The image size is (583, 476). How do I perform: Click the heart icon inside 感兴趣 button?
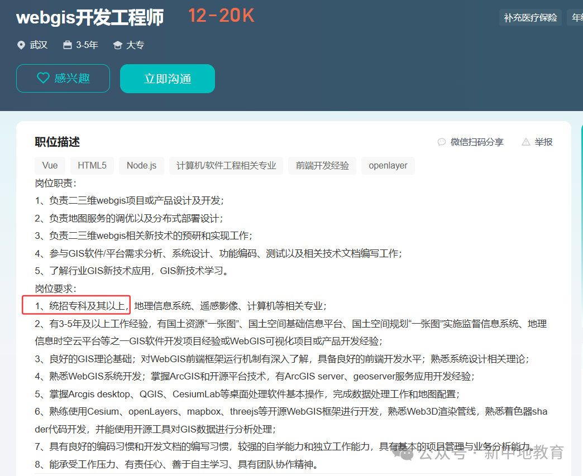[x=44, y=78]
